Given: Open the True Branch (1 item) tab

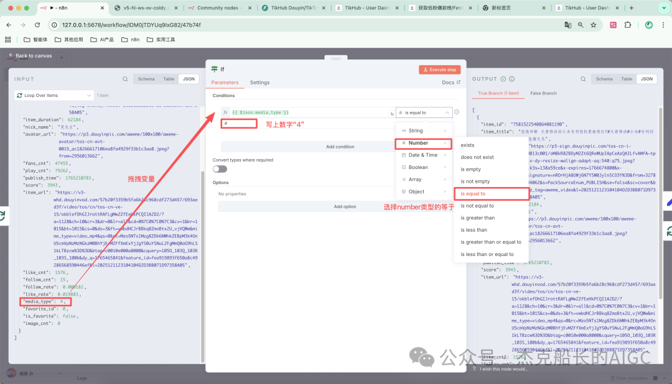Looking at the screenshot, I should coord(498,93).
